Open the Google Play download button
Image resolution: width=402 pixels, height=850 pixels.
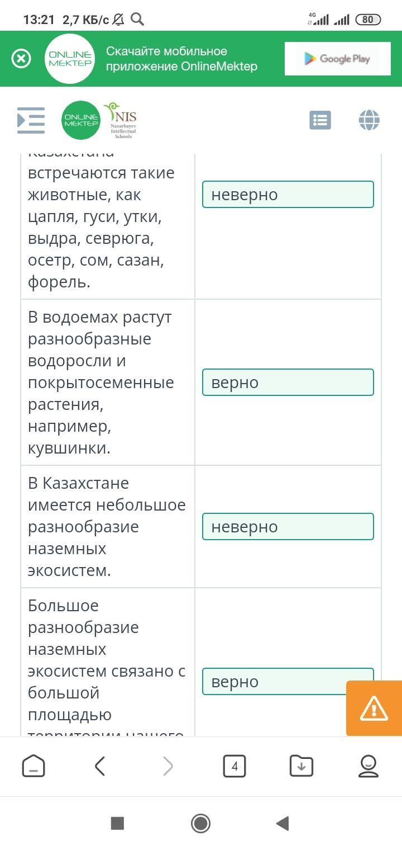[337, 59]
